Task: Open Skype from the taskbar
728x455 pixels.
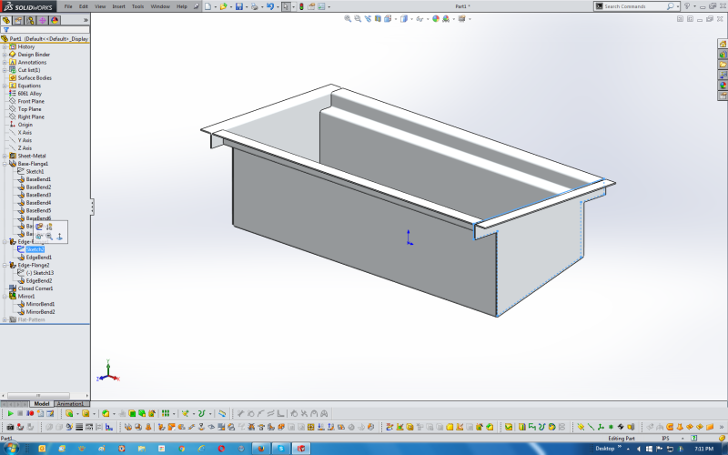Action: coord(281,449)
